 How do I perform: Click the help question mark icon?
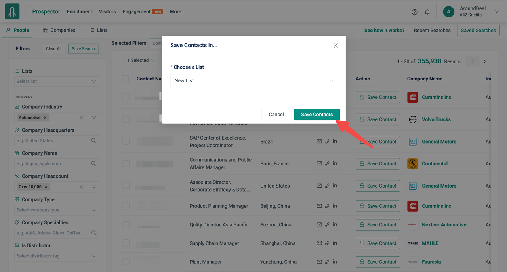tap(414, 12)
